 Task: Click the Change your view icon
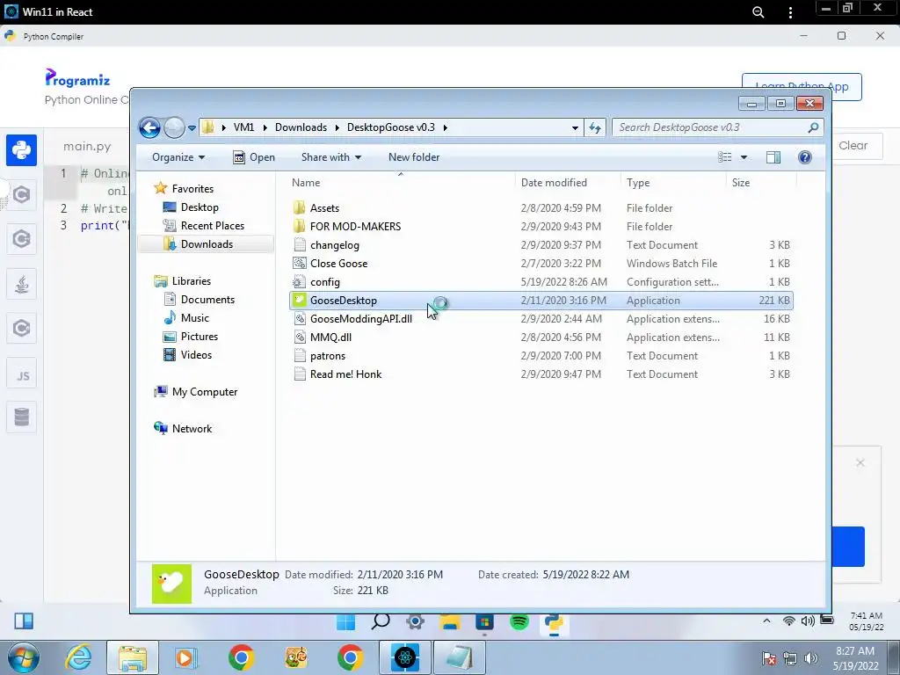coord(725,157)
